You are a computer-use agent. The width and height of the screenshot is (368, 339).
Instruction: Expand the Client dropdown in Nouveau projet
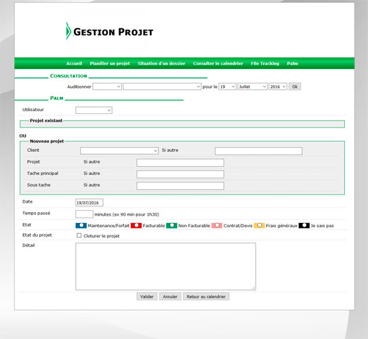(x=119, y=151)
